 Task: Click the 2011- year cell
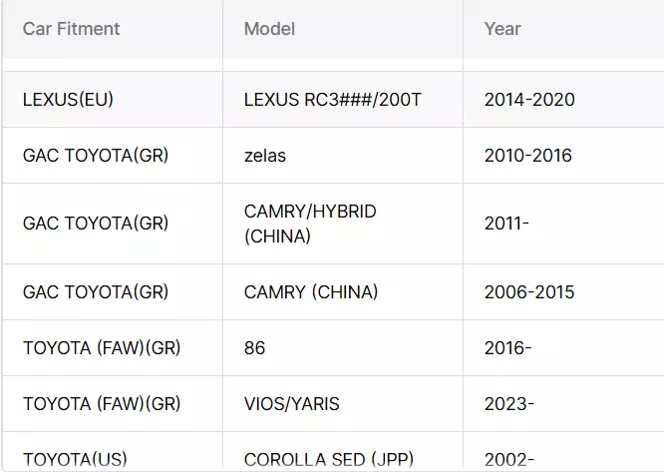click(563, 224)
